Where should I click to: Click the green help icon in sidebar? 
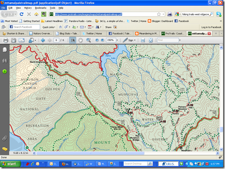point(5,71)
